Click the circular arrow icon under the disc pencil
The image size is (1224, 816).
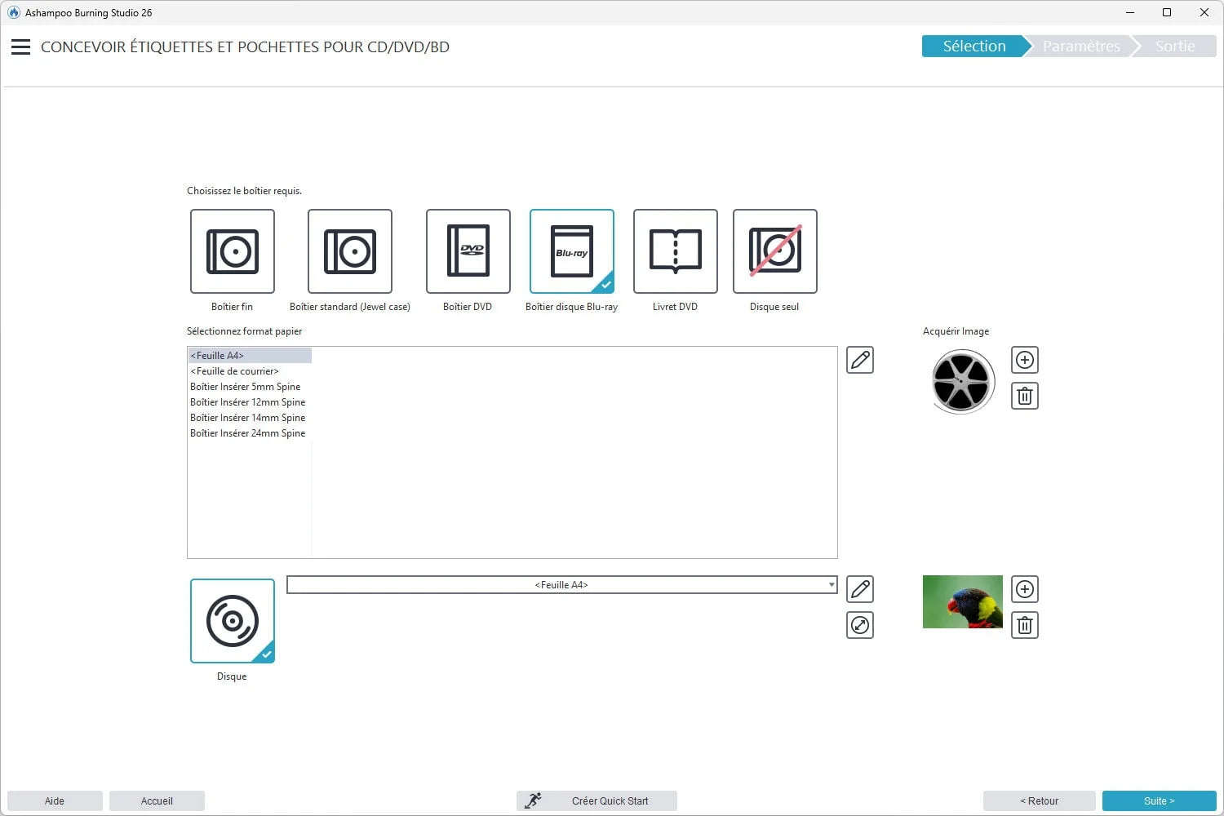[x=860, y=625]
